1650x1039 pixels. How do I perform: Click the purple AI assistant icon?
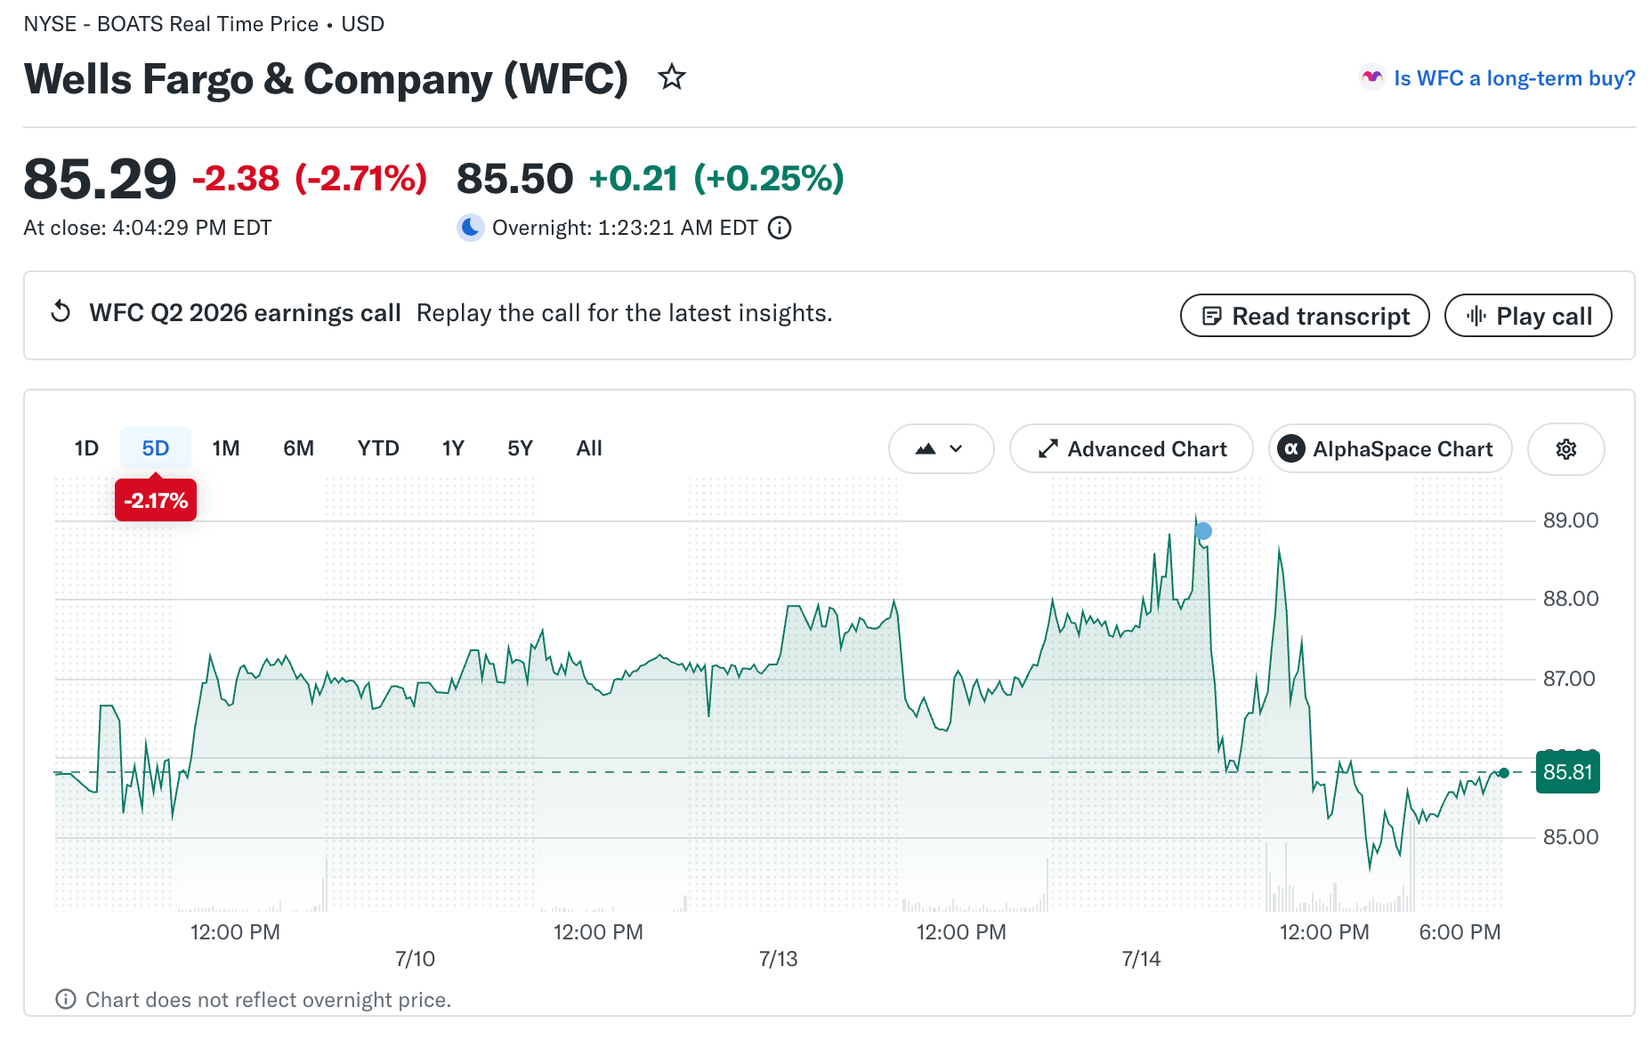pos(1372,78)
